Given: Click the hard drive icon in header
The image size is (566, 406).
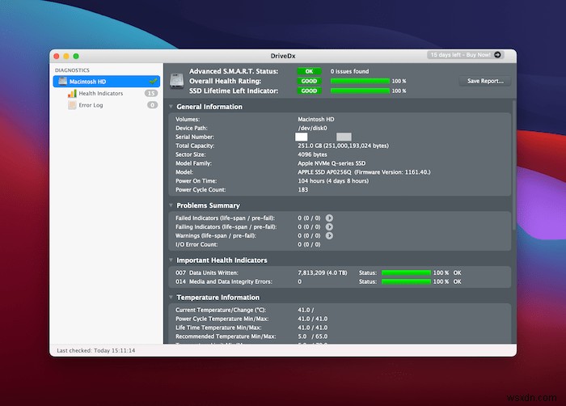Looking at the screenshot, I should [177, 81].
